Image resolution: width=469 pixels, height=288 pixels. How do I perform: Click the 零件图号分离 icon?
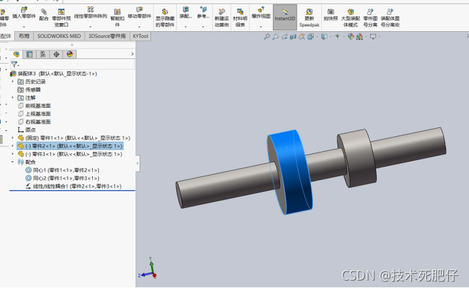click(370, 12)
